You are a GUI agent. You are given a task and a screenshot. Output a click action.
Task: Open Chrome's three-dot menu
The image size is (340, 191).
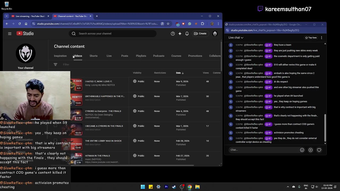pyautogui.click(x=218, y=24)
